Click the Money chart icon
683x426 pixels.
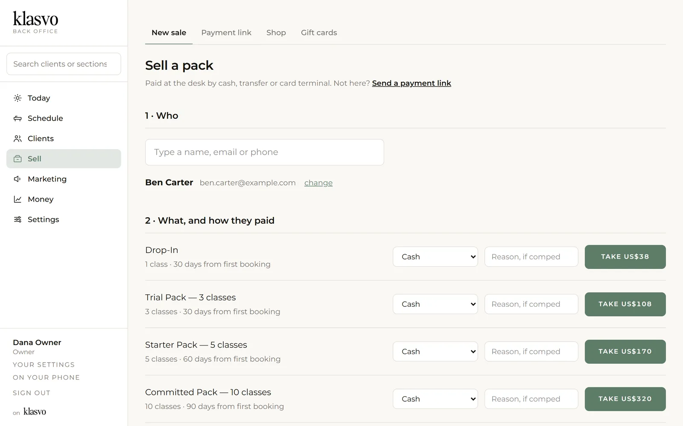click(x=18, y=199)
